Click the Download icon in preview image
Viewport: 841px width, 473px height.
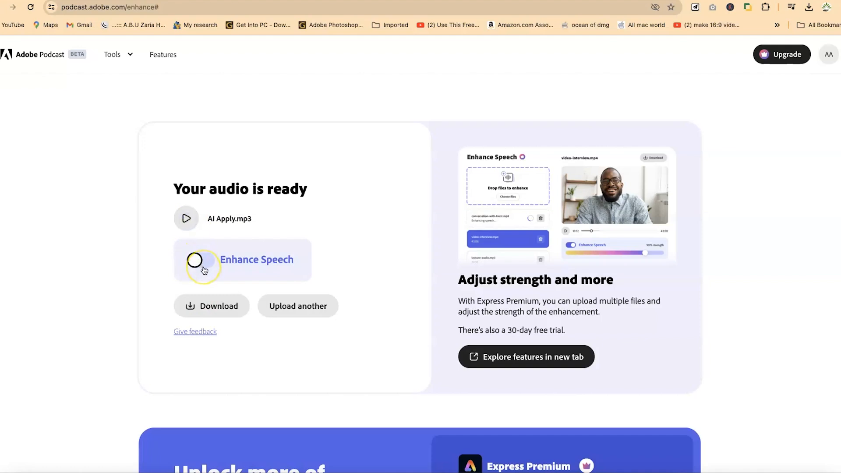653,158
